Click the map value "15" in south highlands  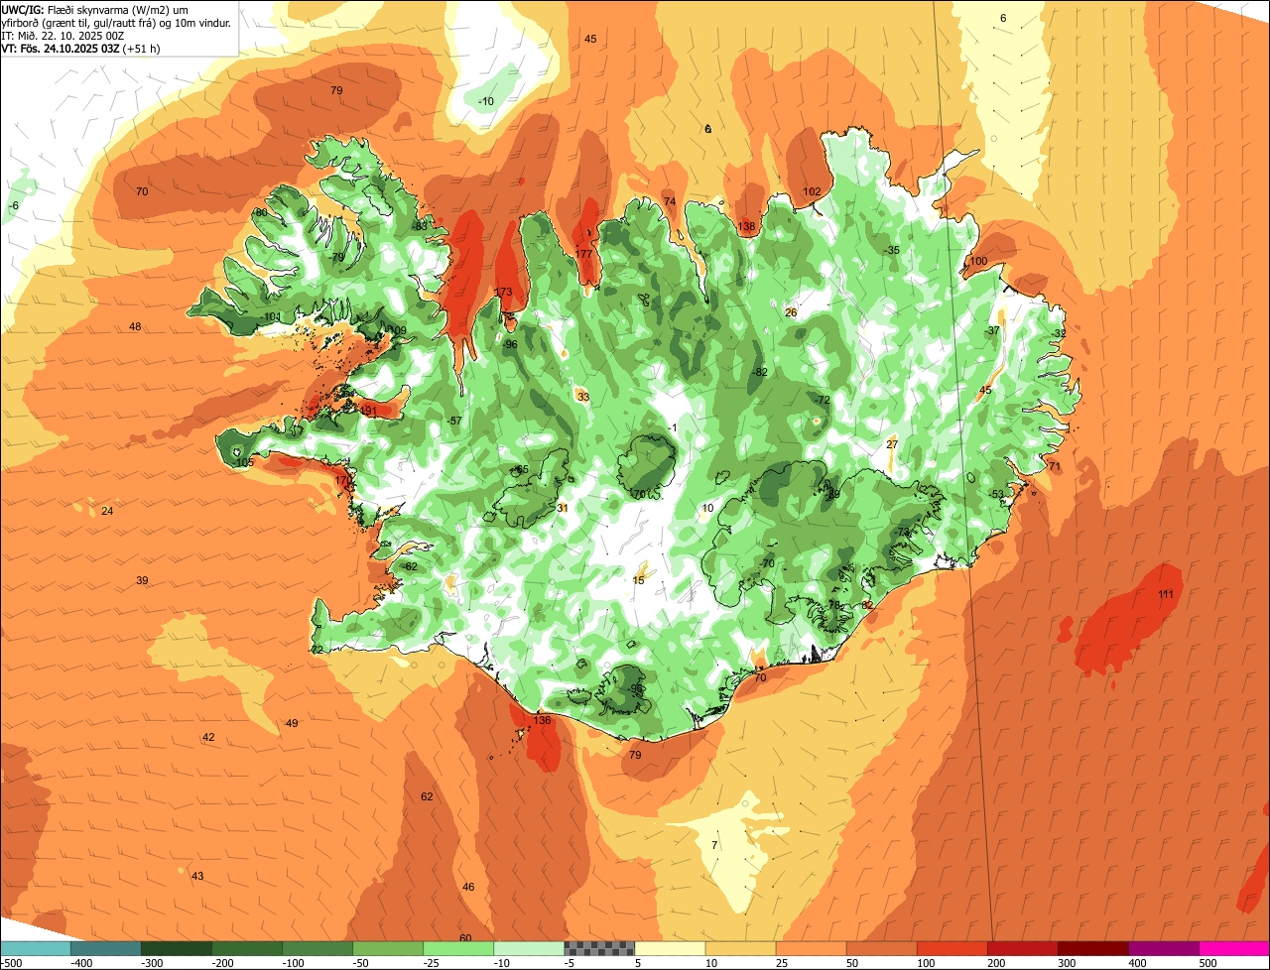638,580
